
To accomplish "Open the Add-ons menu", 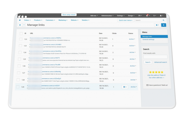I will (94, 15).
